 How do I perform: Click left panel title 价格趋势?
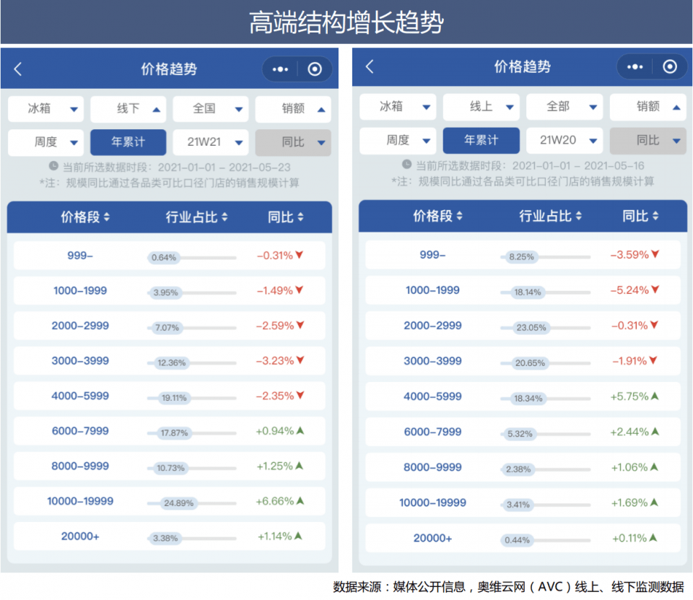coord(169,69)
